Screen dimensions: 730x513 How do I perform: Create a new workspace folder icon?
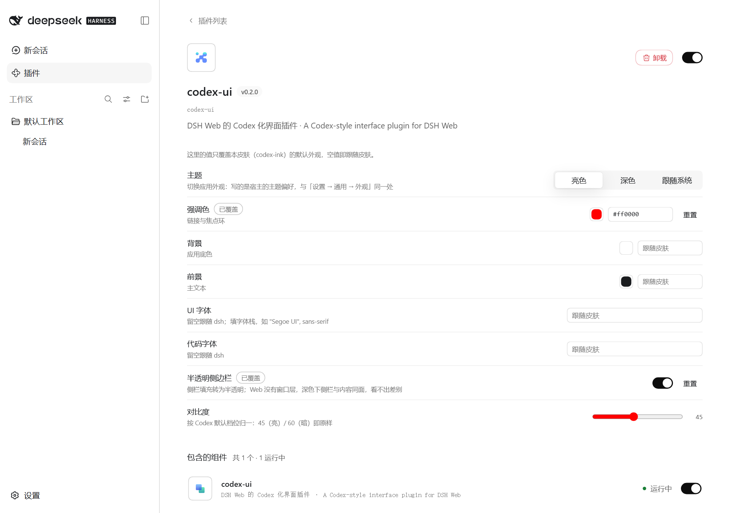[145, 99]
